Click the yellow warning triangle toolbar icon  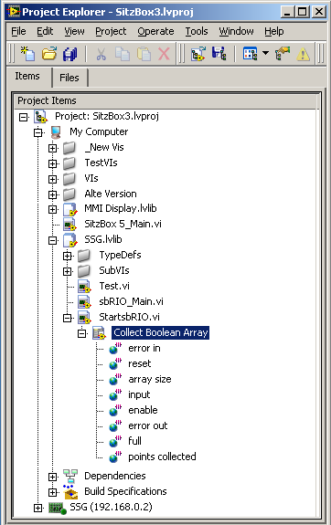tap(303, 54)
